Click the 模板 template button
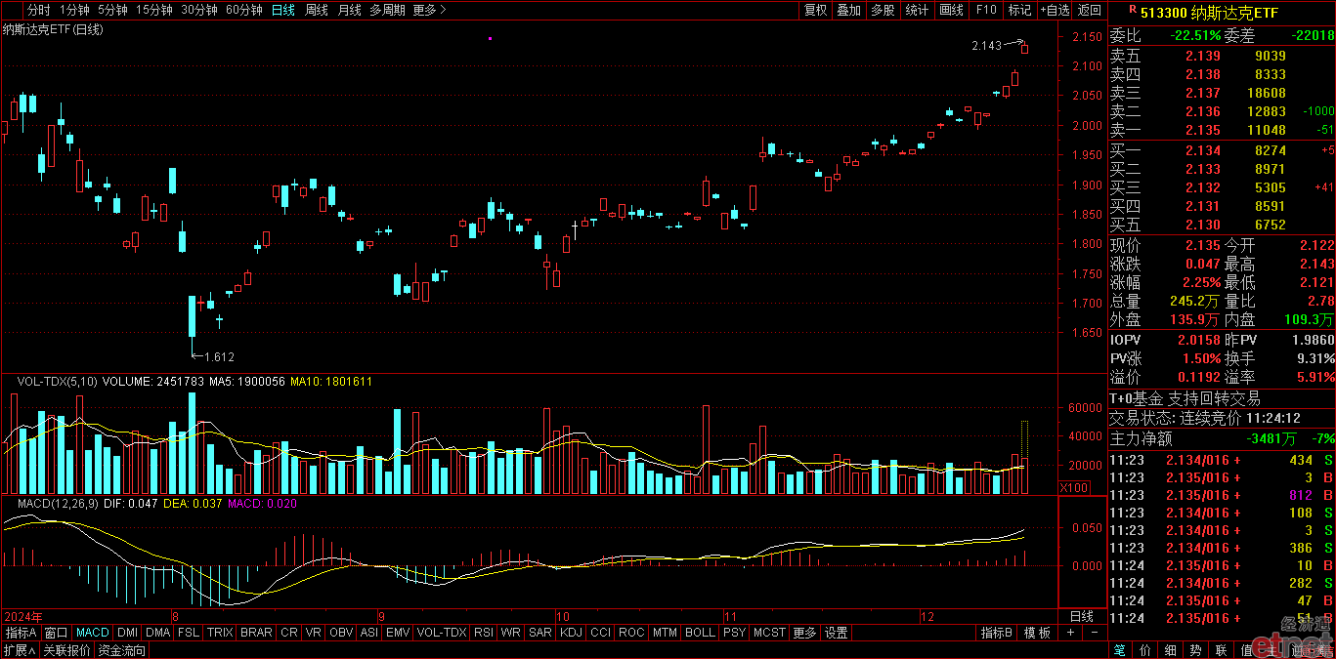Screen dimensions: 1336x659 click(x=1037, y=633)
